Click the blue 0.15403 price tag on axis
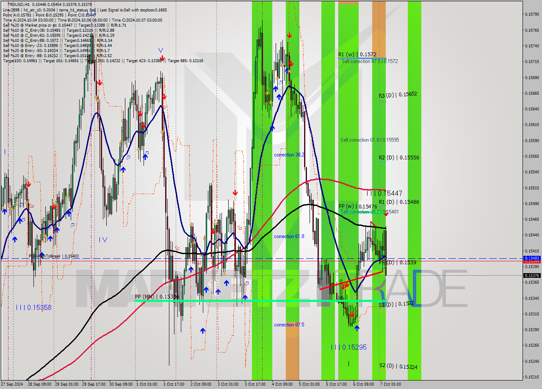 click(x=532, y=258)
